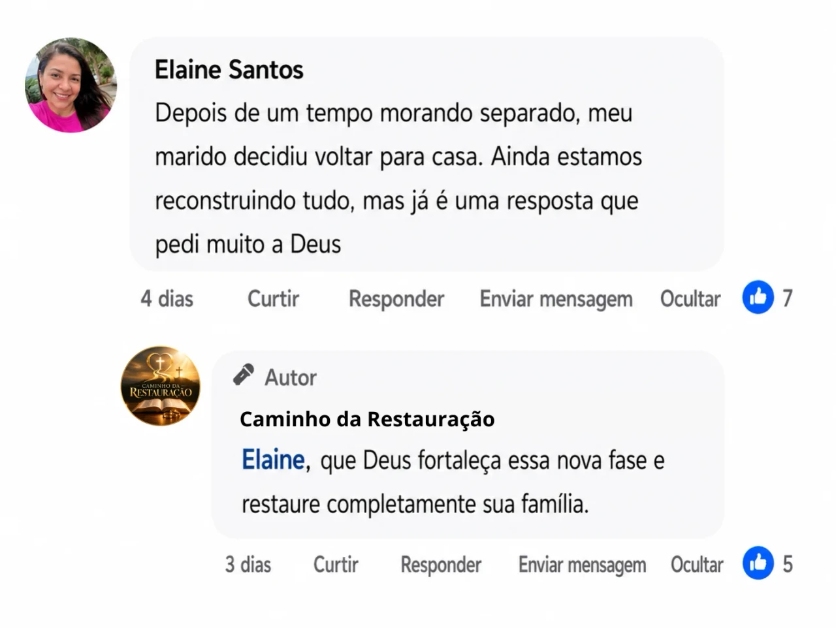Click the blue Elaine mention
This screenshot has width=836, height=628.
273,460
